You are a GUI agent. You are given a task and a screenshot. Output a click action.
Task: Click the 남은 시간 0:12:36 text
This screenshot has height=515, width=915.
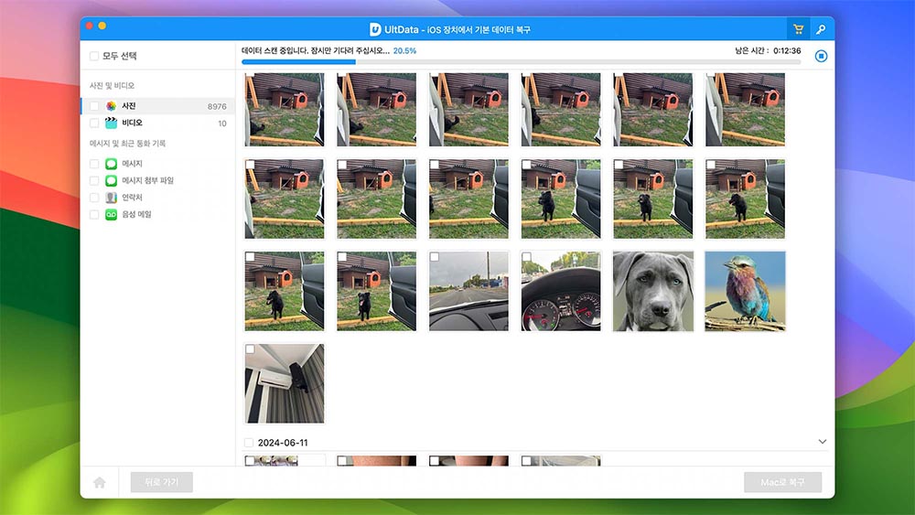768,50
